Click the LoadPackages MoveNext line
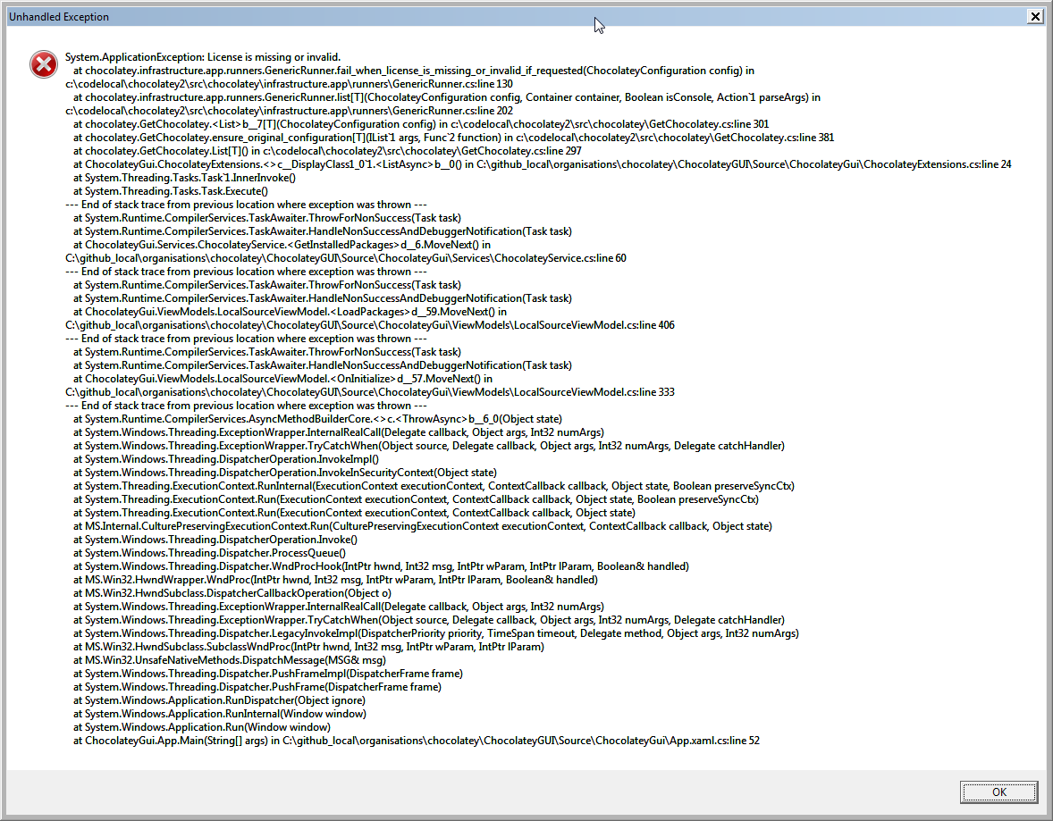1053x821 pixels. 291,312
